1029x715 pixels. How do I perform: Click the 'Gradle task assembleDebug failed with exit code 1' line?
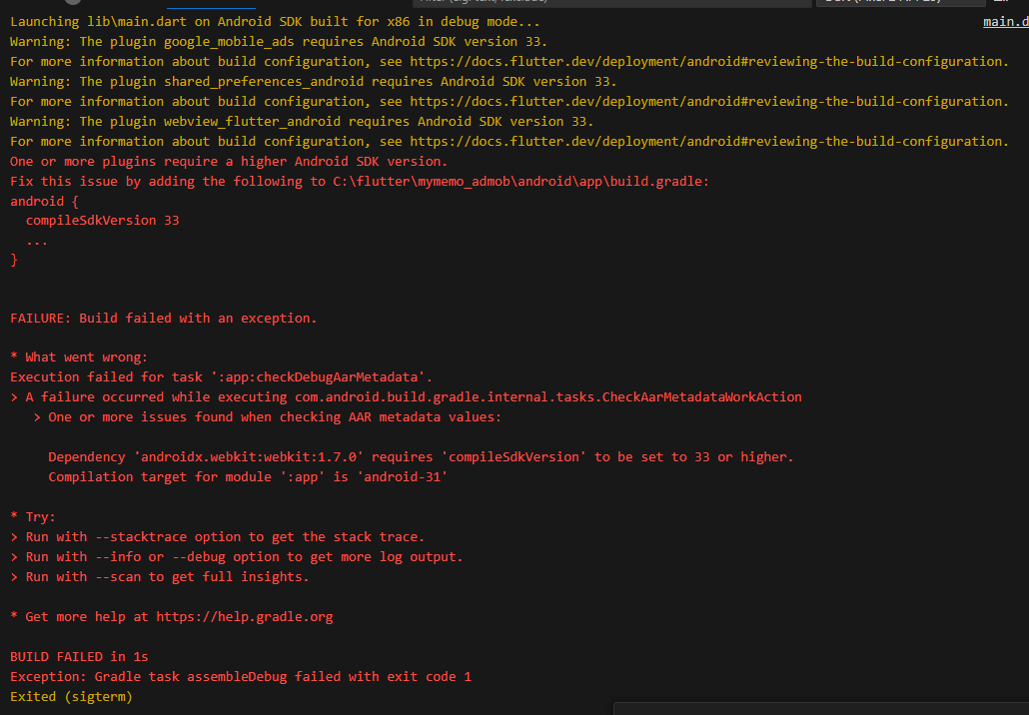pos(240,677)
